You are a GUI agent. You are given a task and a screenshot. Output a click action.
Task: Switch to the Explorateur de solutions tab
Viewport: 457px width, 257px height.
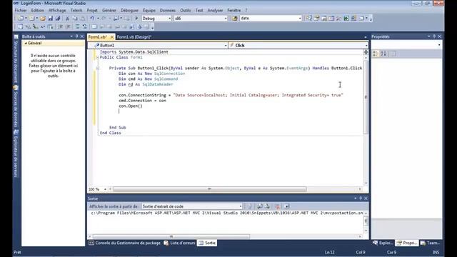pyautogui.click(x=383, y=243)
